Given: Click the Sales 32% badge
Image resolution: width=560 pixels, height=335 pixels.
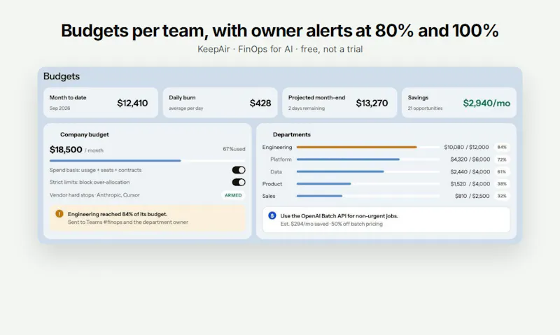Looking at the screenshot, I should pos(502,196).
